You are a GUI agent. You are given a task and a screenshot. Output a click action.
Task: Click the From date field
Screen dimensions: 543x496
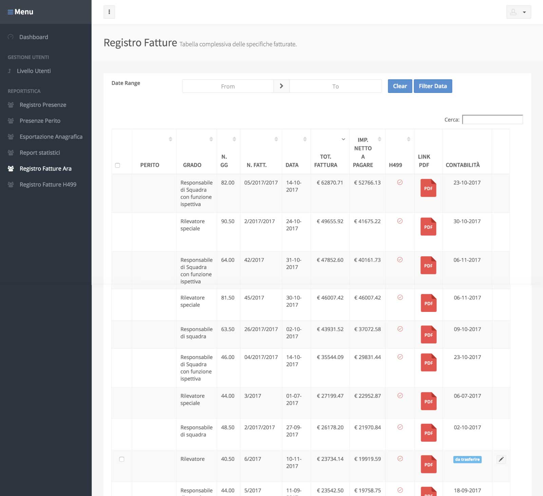pos(228,86)
